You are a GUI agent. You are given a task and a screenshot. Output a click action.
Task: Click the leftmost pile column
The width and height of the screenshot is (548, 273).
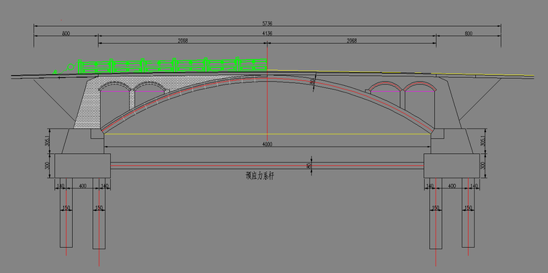tap(66, 213)
